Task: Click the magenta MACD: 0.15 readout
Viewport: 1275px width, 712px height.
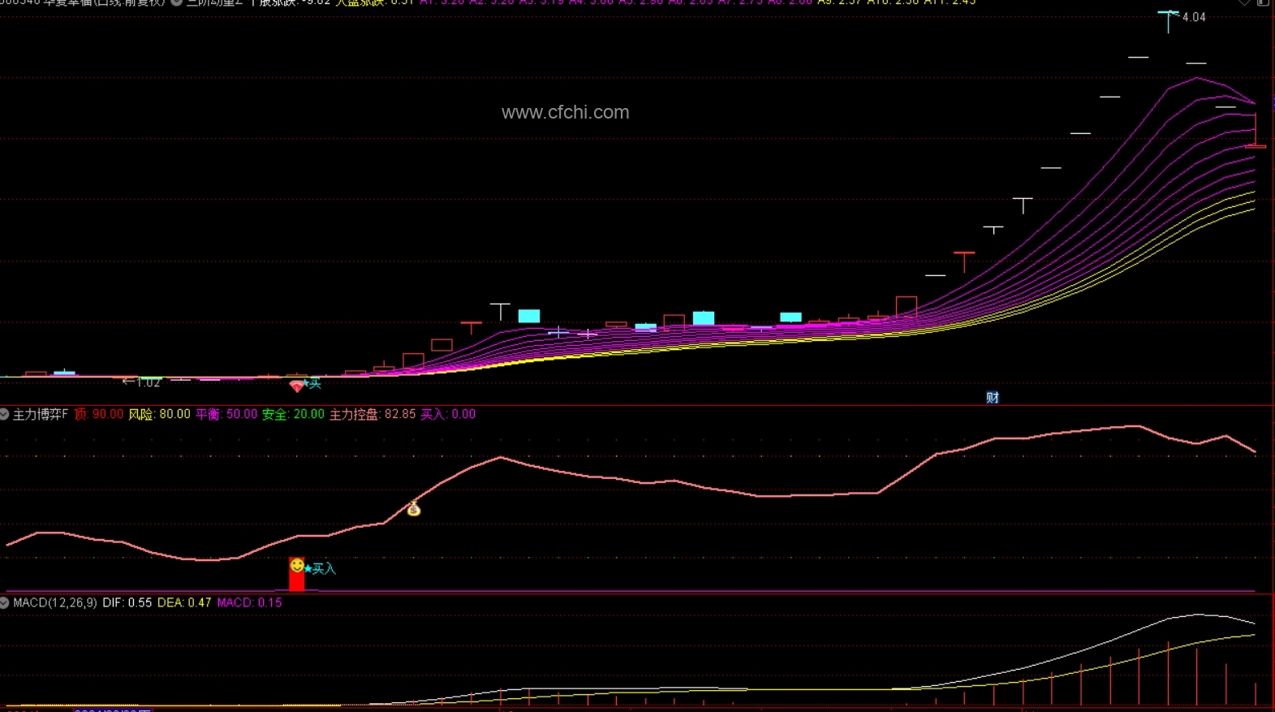Action: click(249, 602)
